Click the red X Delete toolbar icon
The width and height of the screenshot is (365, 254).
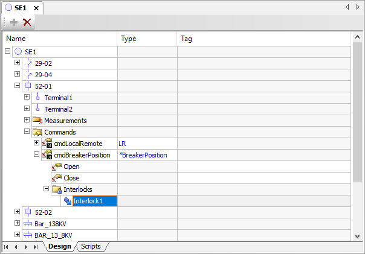point(27,22)
